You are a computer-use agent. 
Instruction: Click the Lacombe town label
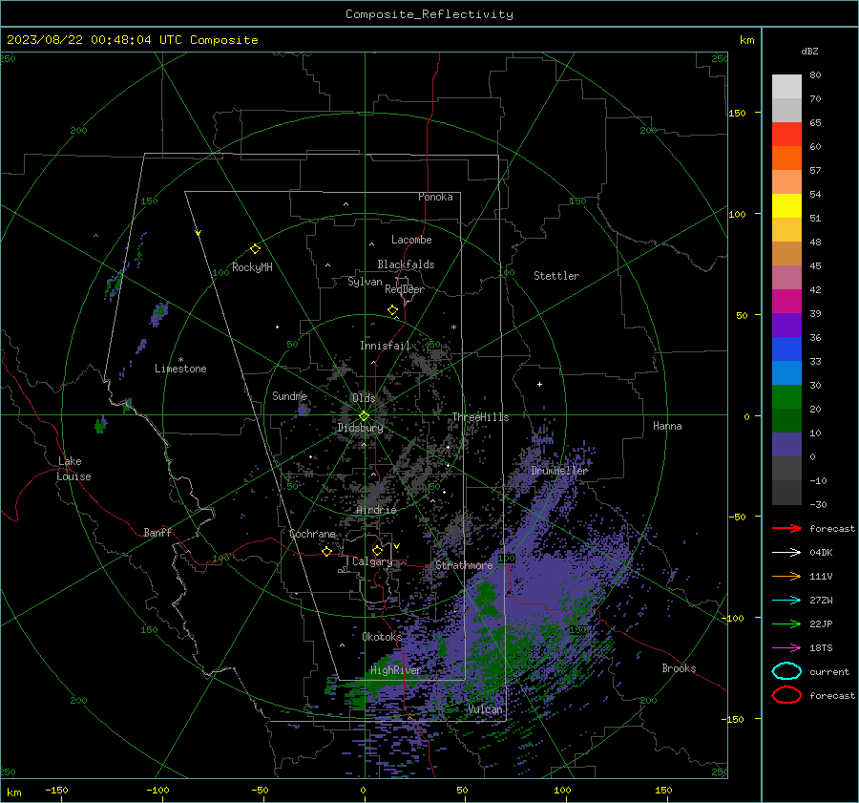[411, 240]
